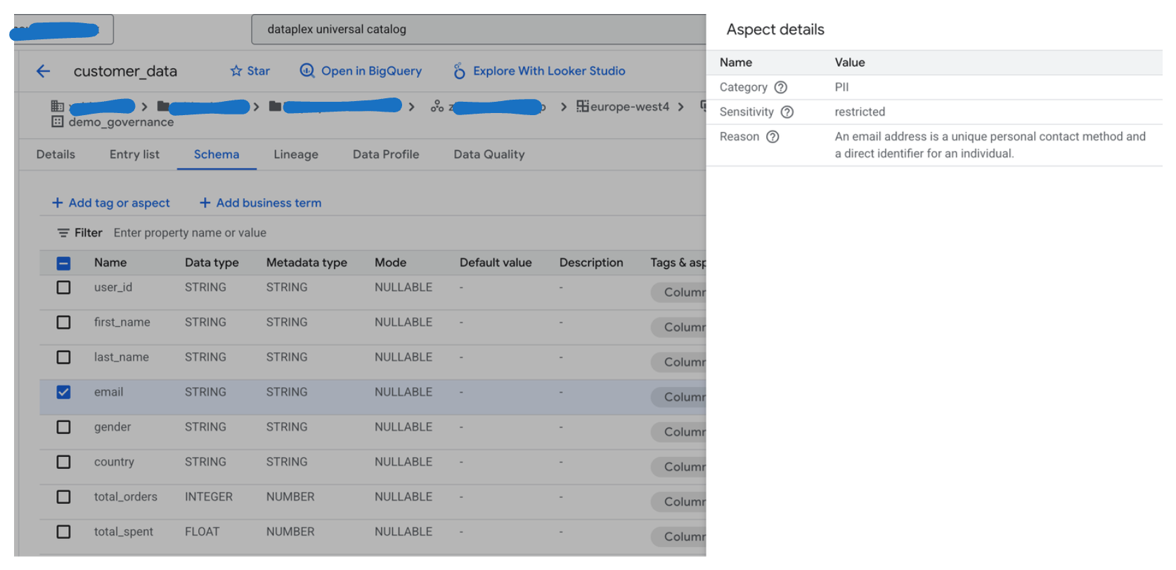Switch to the Lineage tab
Viewport: 1176px width, 570px height.
(295, 154)
